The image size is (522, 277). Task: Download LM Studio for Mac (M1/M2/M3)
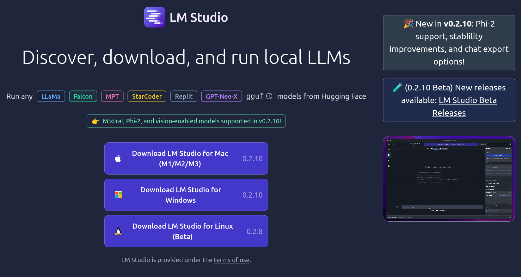[x=186, y=158]
